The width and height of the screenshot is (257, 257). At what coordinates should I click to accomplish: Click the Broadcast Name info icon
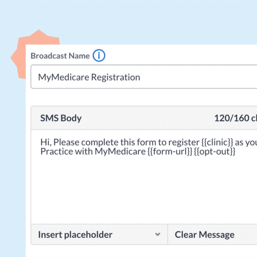[99, 56]
